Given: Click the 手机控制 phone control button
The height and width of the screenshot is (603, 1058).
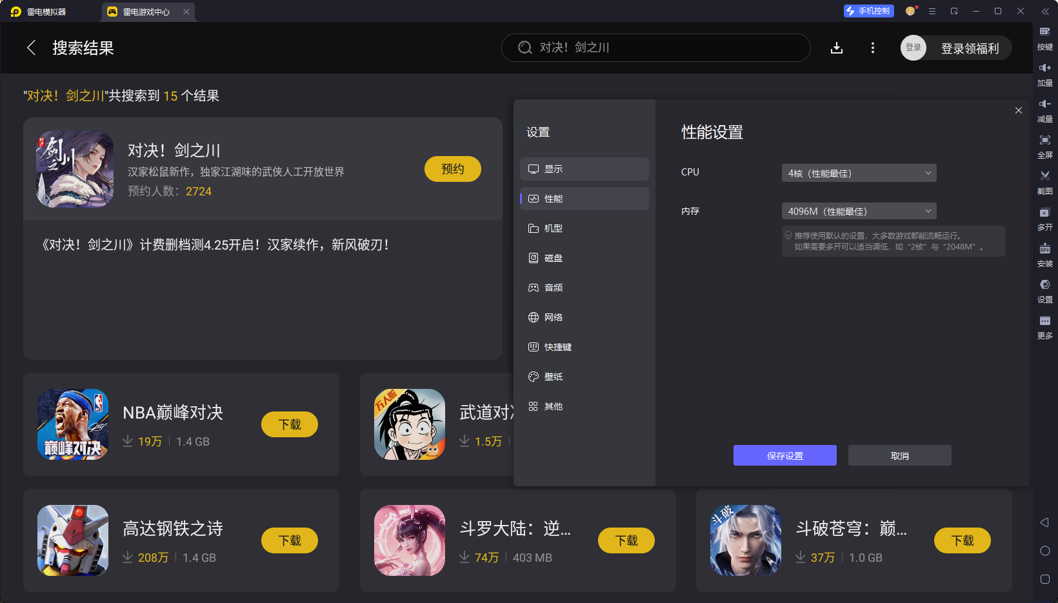Looking at the screenshot, I should [x=868, y=11].
